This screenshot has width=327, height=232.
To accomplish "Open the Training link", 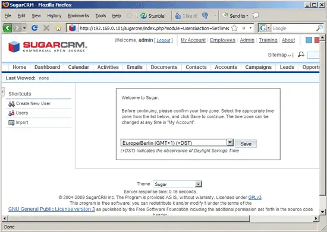I will point(268,40).
